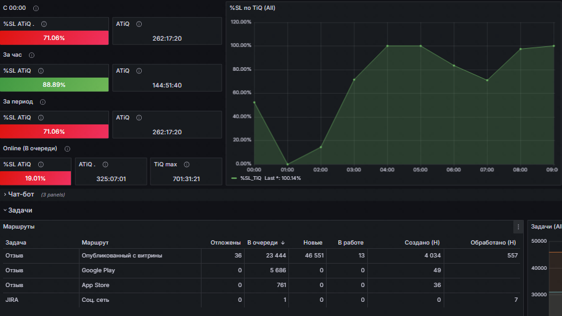This screenshot has height=316, width=562.
Task: Click info icon of %SL ATiQ panel showing 19.01%
Action: 41,164
